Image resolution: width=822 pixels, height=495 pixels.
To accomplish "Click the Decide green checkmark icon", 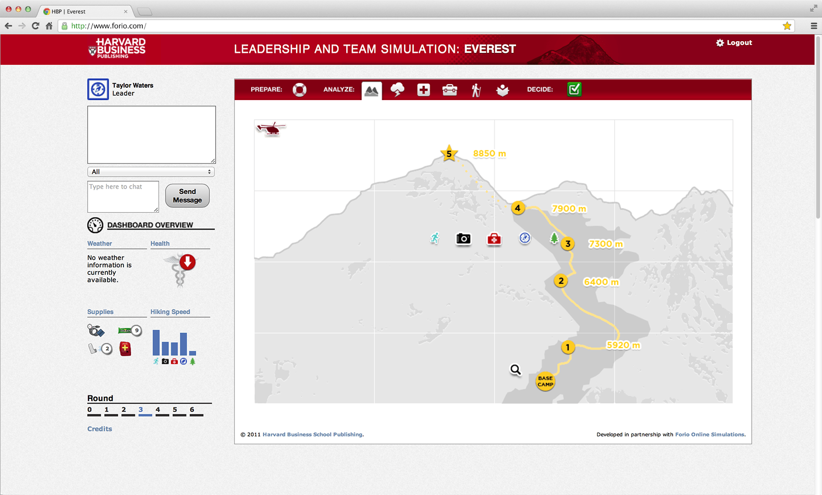I will pos(574,89).
